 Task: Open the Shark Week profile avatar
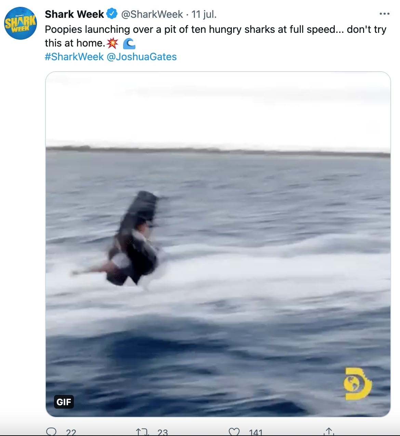pos(21,23)
